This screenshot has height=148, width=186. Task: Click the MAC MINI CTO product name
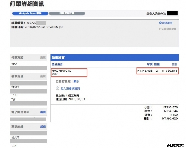(61, 70)
